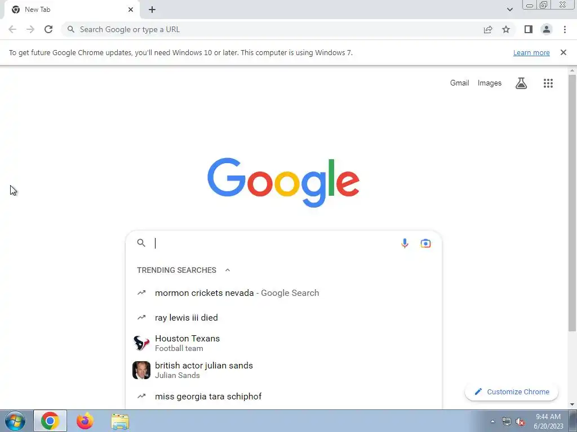Image resolution: width=577 pixels, height=432 pixels.
Task: Launch Firefox from the taskbar
Action: 85,421
